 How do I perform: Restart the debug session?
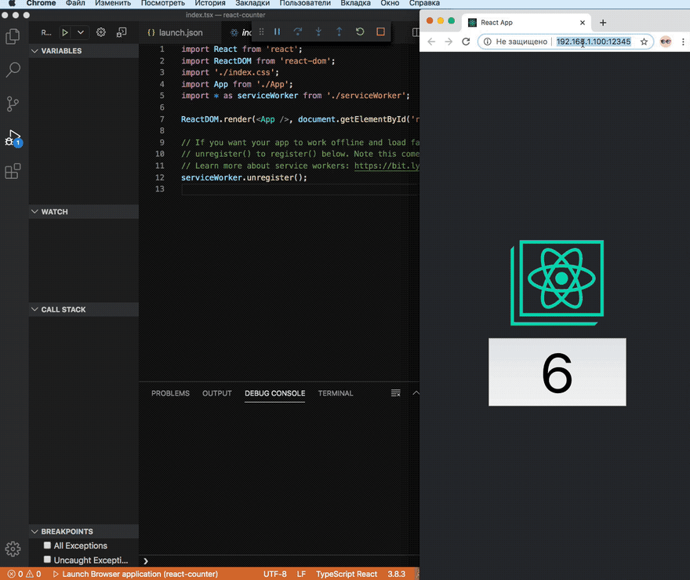pyautogui.click(x=360, y=31)
